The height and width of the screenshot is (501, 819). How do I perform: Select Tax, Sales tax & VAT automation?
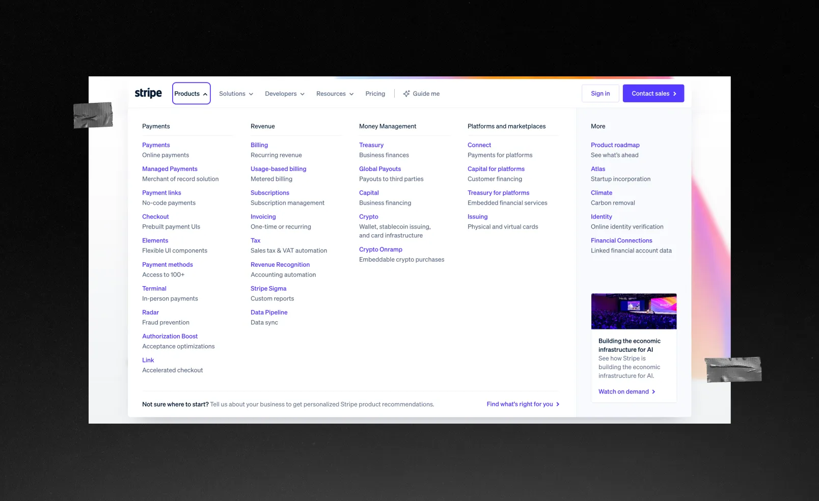click(255, 241)
